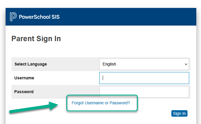The width and height of the screenshot is (201, 124).
Task: Focus the Password input field
Action: (144, 92)
